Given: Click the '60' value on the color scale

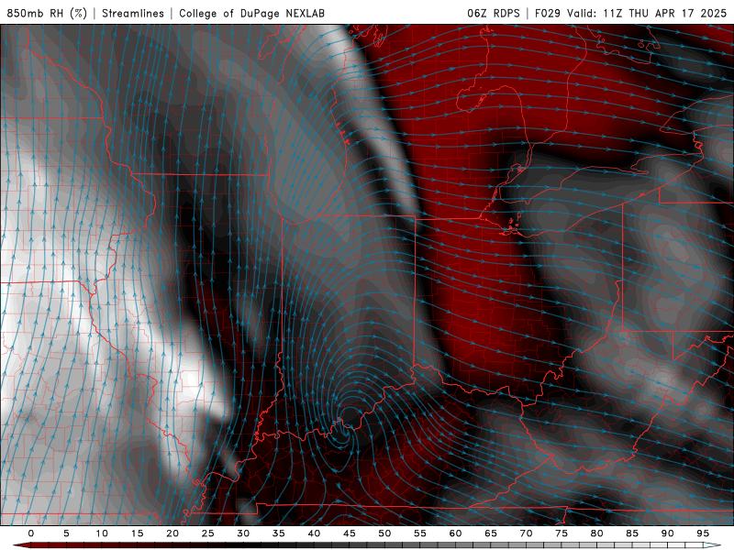Looking at the screenshot, I should pyautogui.click(x=455, y=533).
